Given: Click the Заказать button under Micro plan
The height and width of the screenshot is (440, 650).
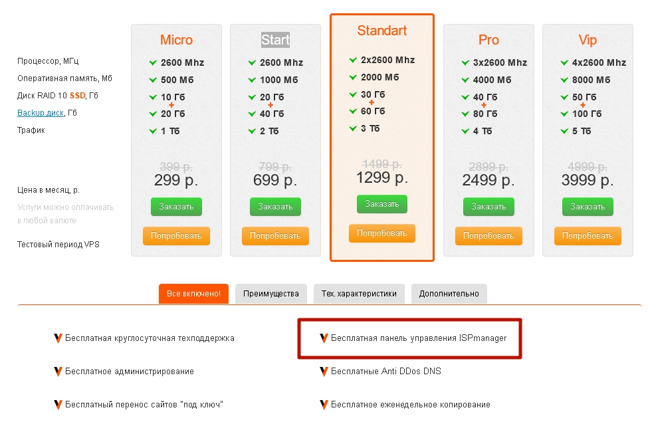Looking at the screenshot, I should [176, 207].
